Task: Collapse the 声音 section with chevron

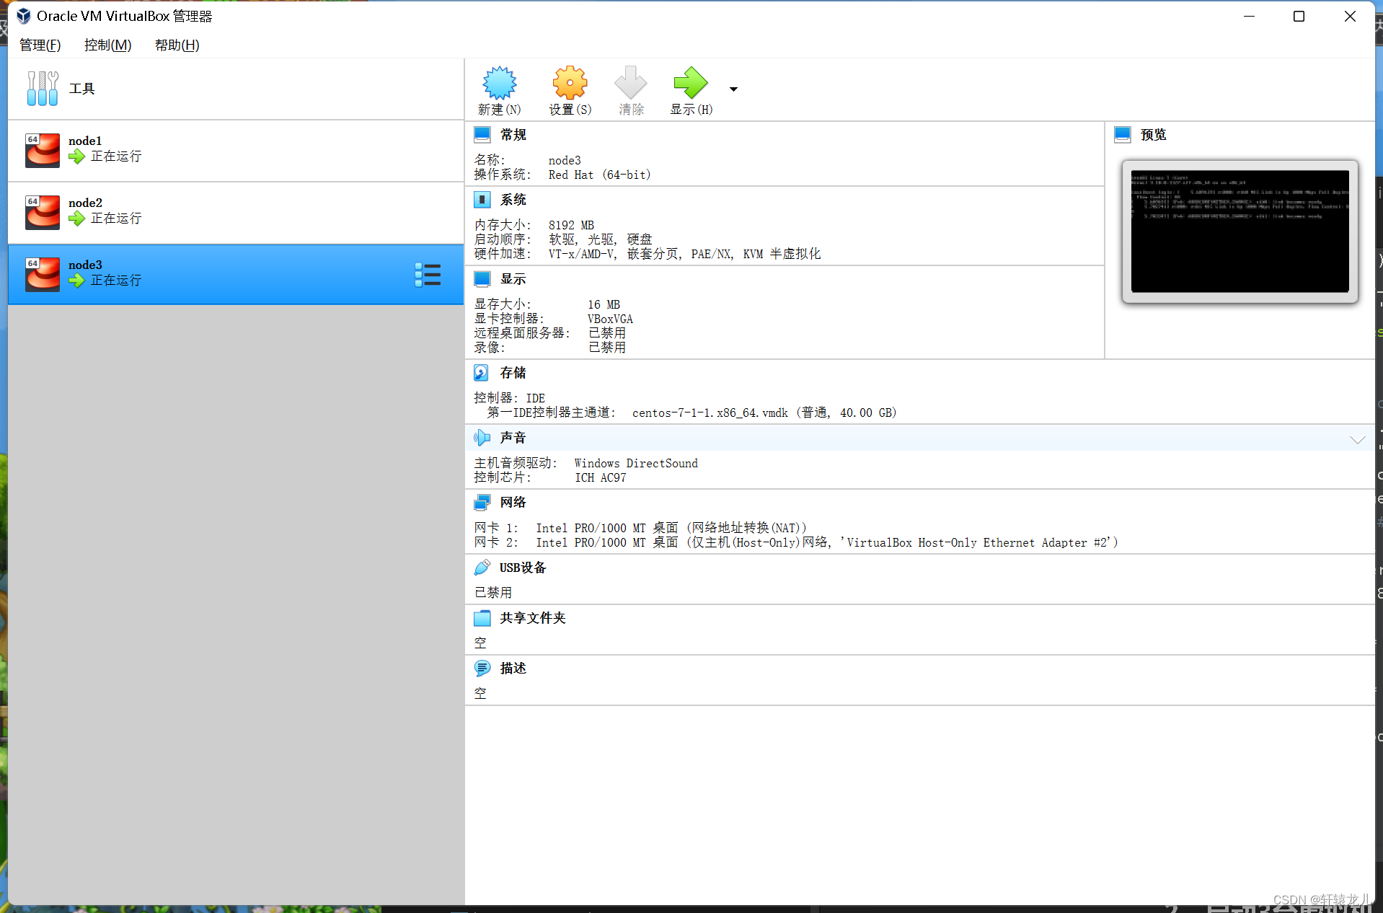Action: pos(1357,439)
